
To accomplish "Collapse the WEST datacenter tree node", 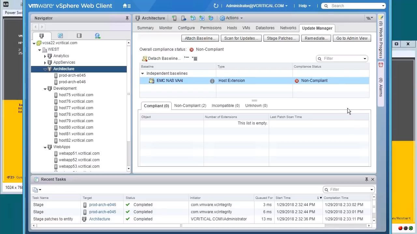I will point(39,49).
